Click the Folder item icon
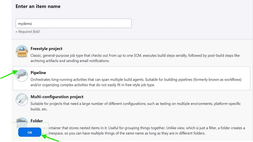Viewport: 253px width, 142px height. pos(22,122)
